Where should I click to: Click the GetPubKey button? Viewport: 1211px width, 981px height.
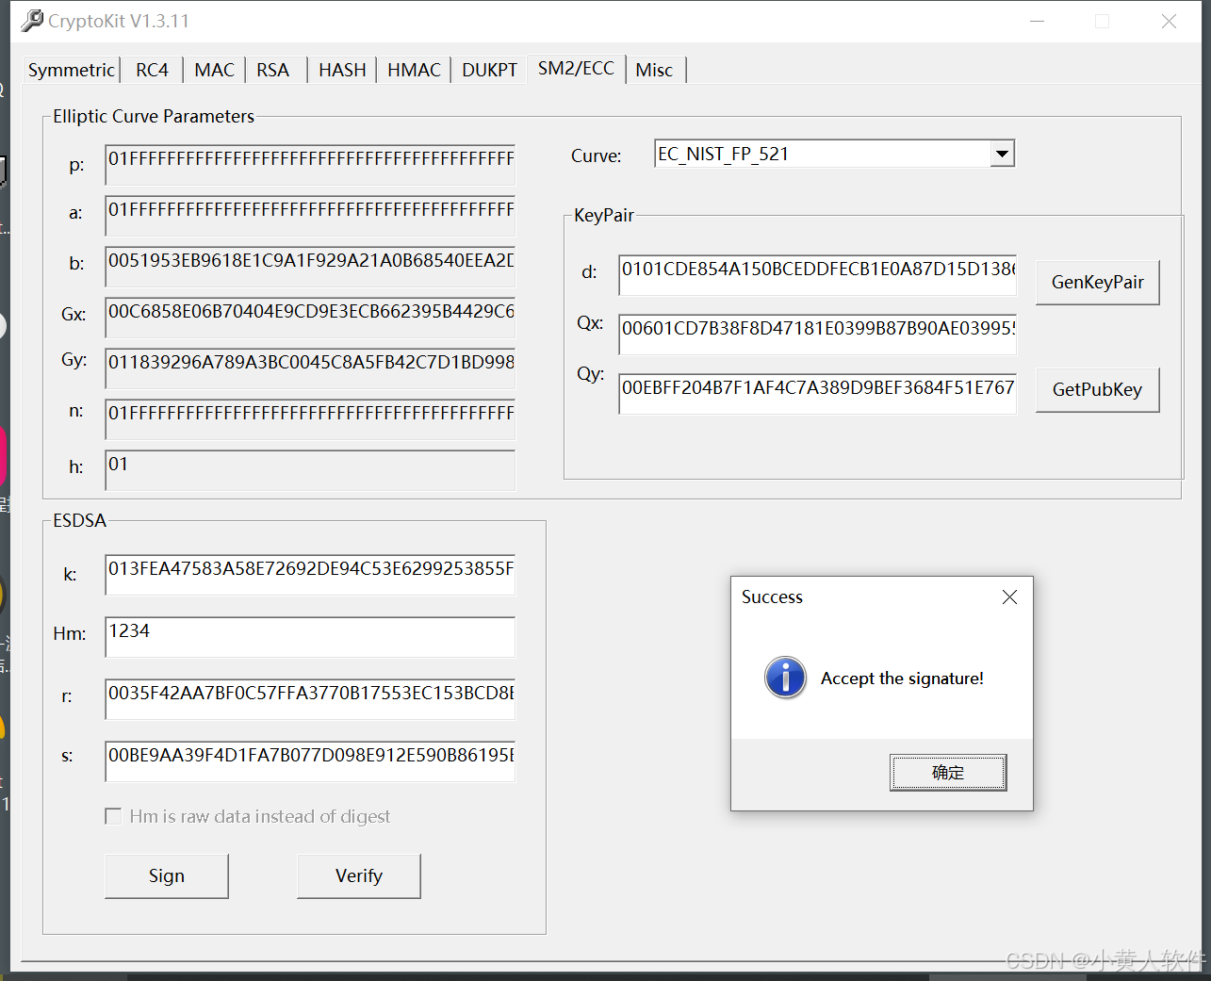click(1097, 389)
